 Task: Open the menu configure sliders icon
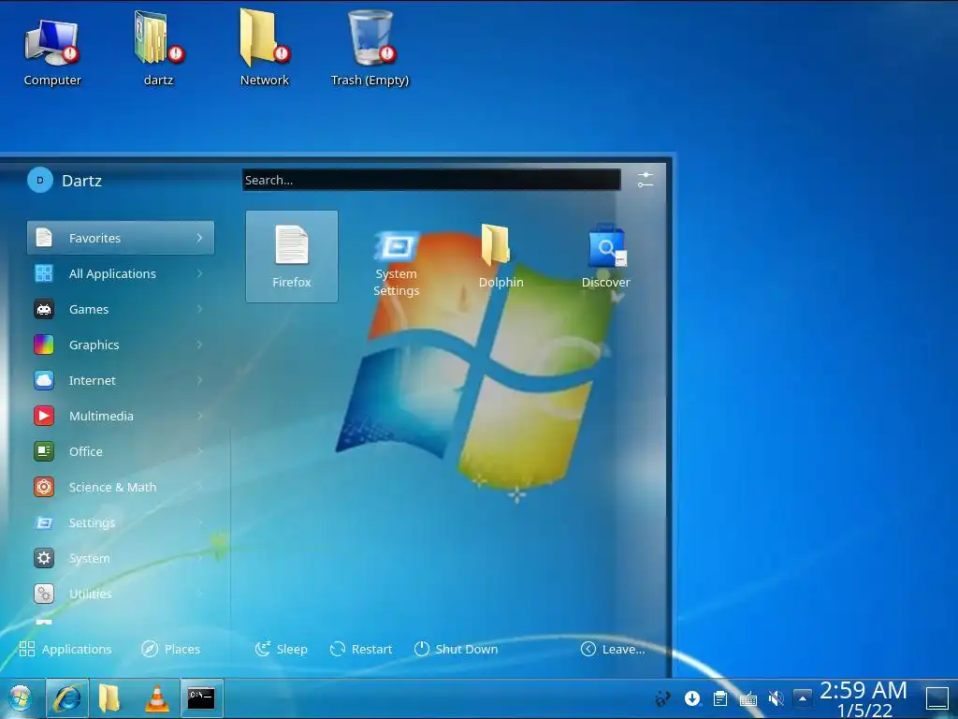(646, 180)
